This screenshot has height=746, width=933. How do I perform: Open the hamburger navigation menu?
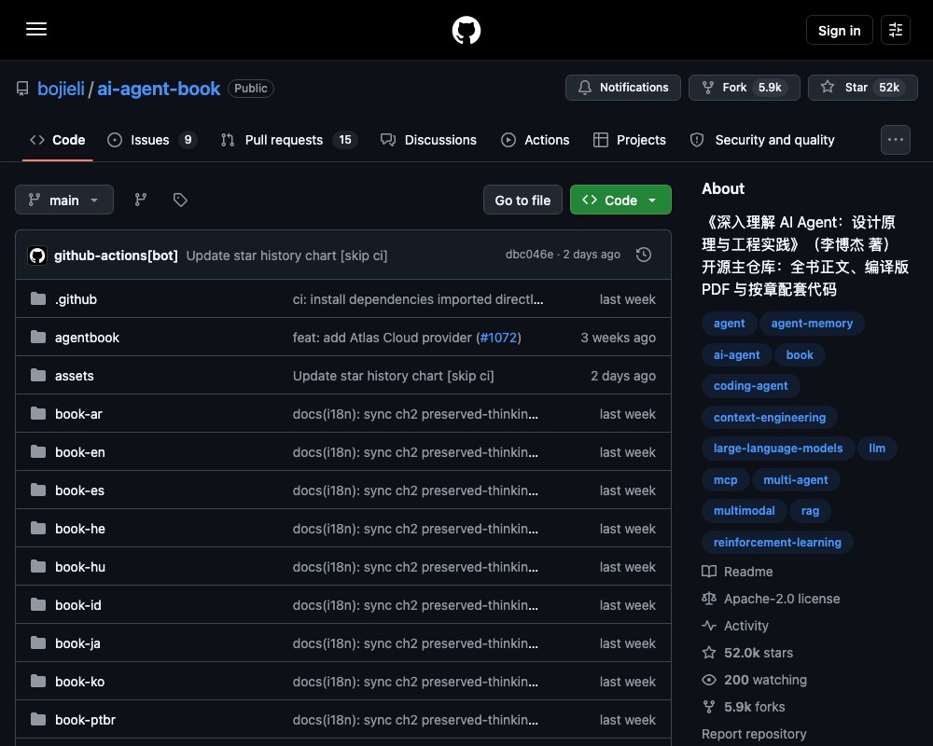[x=36, y=29]
